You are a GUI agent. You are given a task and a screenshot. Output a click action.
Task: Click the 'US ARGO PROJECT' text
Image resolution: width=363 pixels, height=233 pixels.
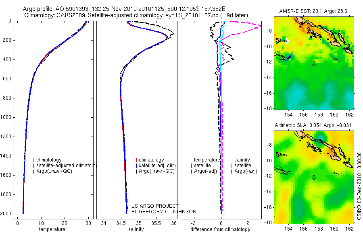pos(155,206)
